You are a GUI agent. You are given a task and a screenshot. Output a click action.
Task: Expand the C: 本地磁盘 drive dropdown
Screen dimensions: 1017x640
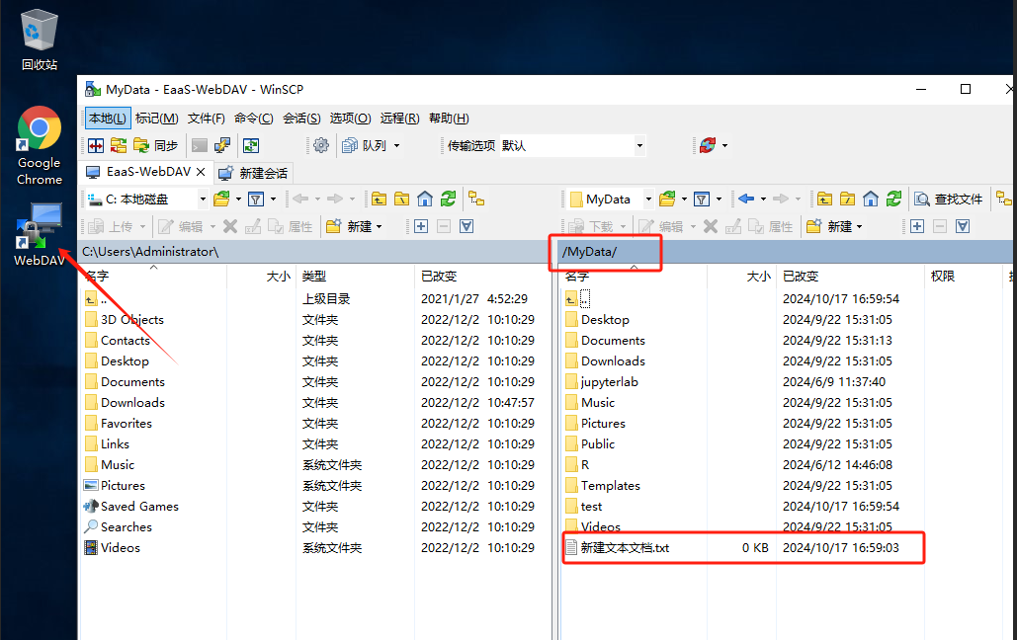click(203, 199)
